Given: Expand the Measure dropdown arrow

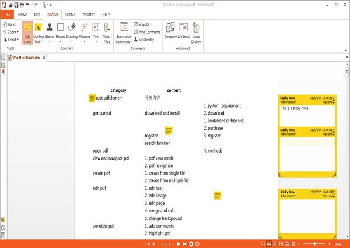Looking at the screenshot, I should (85, 41).
